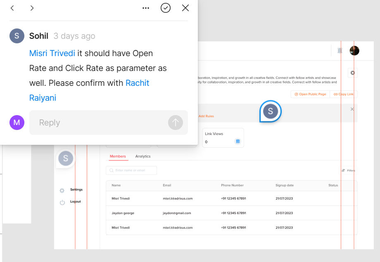The image size is (380, 262).
Task: Click the profile photo avatar at top right
Action: point(354,51)
